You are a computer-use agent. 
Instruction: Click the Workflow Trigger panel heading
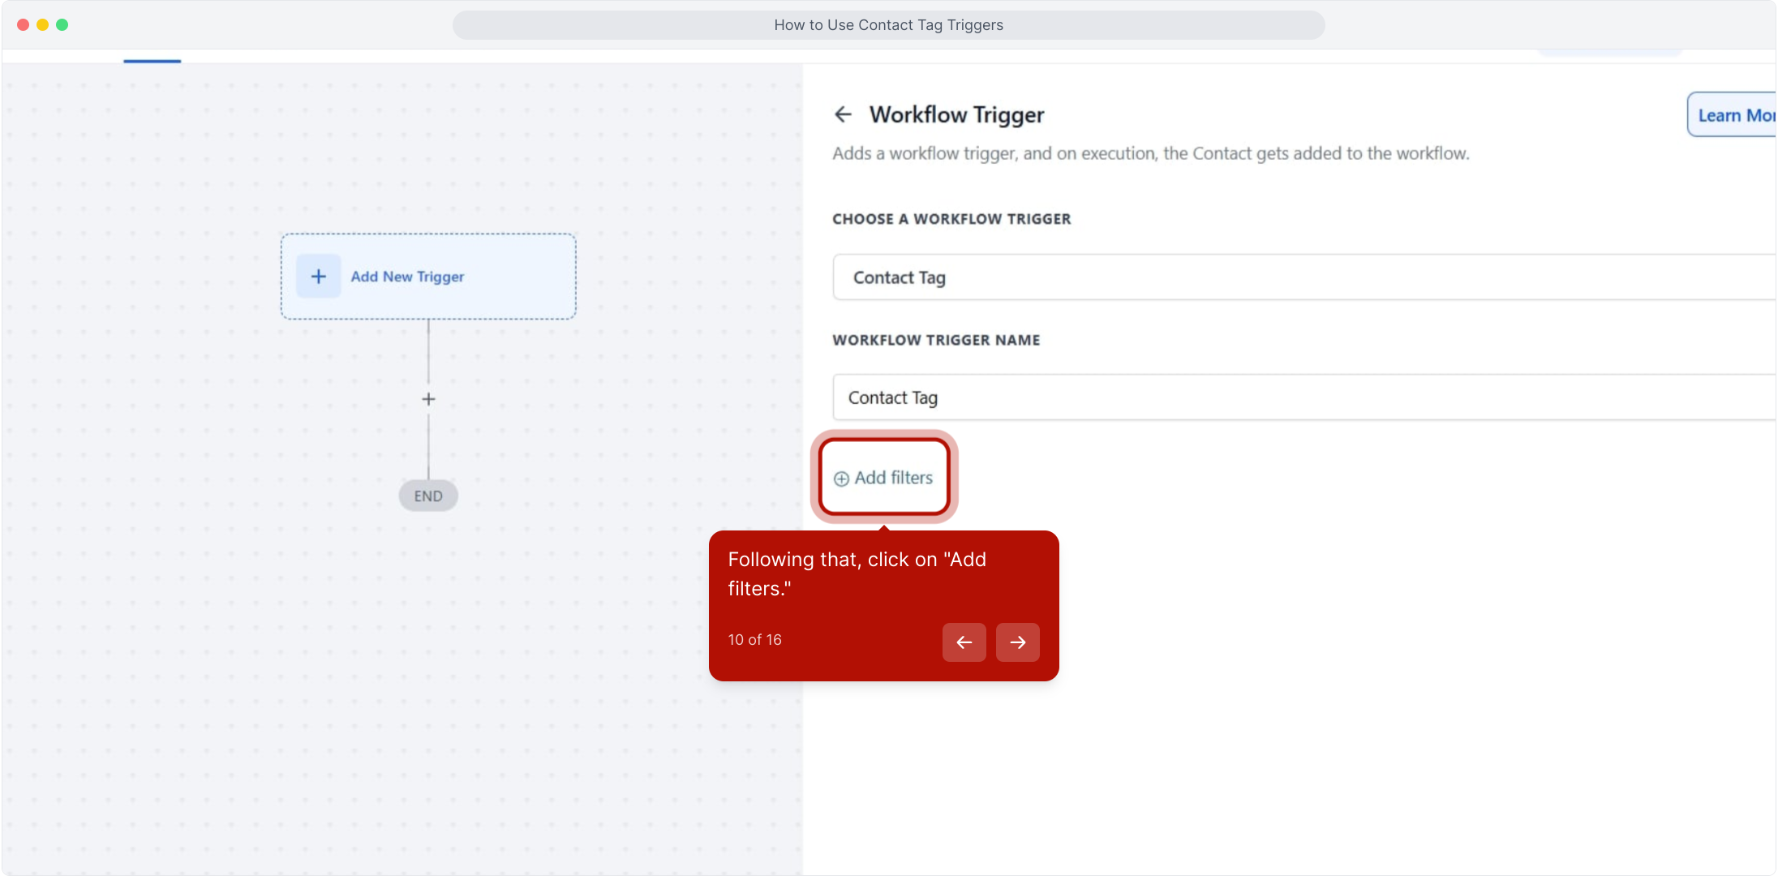click(x=956, y=115)
